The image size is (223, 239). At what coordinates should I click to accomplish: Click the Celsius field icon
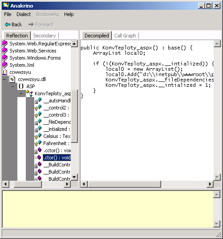pos(38,136)
